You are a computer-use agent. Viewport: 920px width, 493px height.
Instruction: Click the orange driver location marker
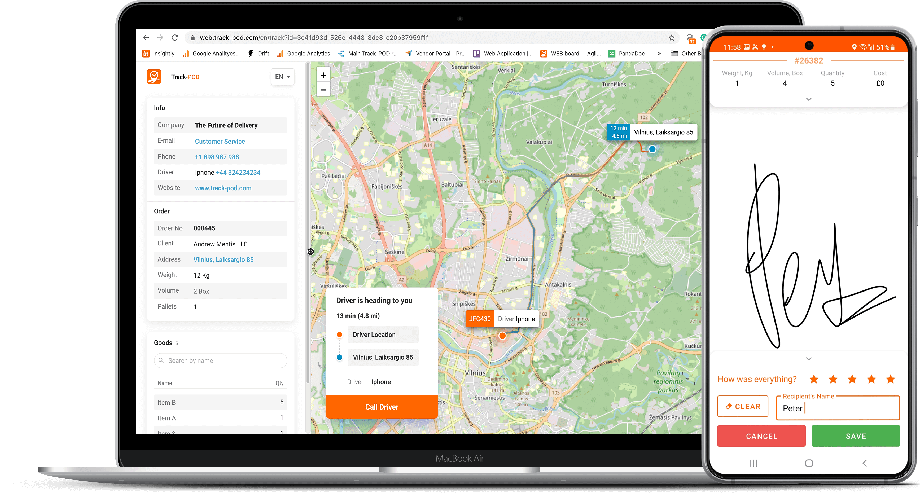(502, 336)
